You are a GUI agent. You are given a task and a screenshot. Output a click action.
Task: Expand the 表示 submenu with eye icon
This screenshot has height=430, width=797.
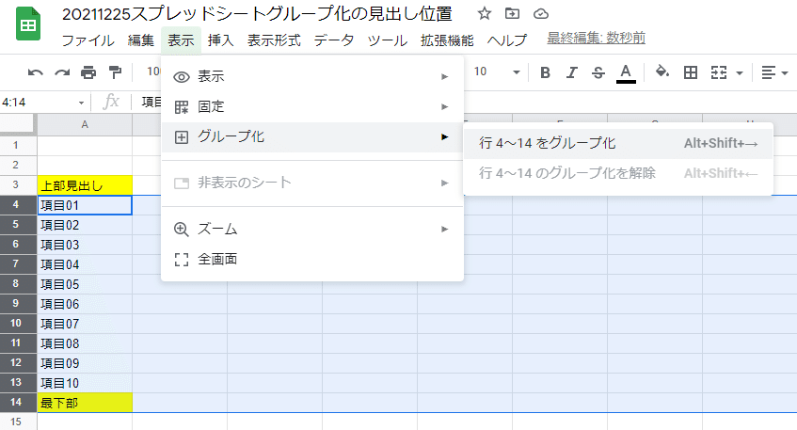coord(312,77)
